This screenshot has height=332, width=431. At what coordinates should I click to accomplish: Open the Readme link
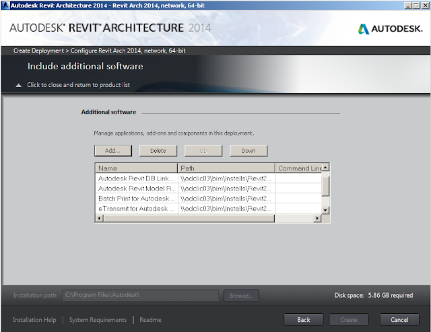150,320
